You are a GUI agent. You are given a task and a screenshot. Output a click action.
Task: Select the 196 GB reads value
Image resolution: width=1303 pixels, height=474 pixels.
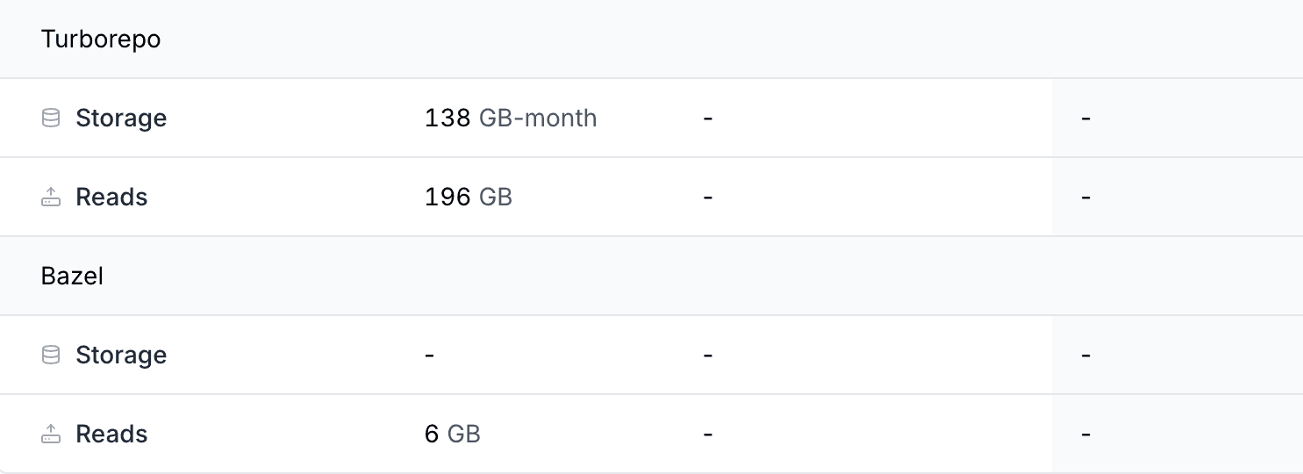point(469,197)
